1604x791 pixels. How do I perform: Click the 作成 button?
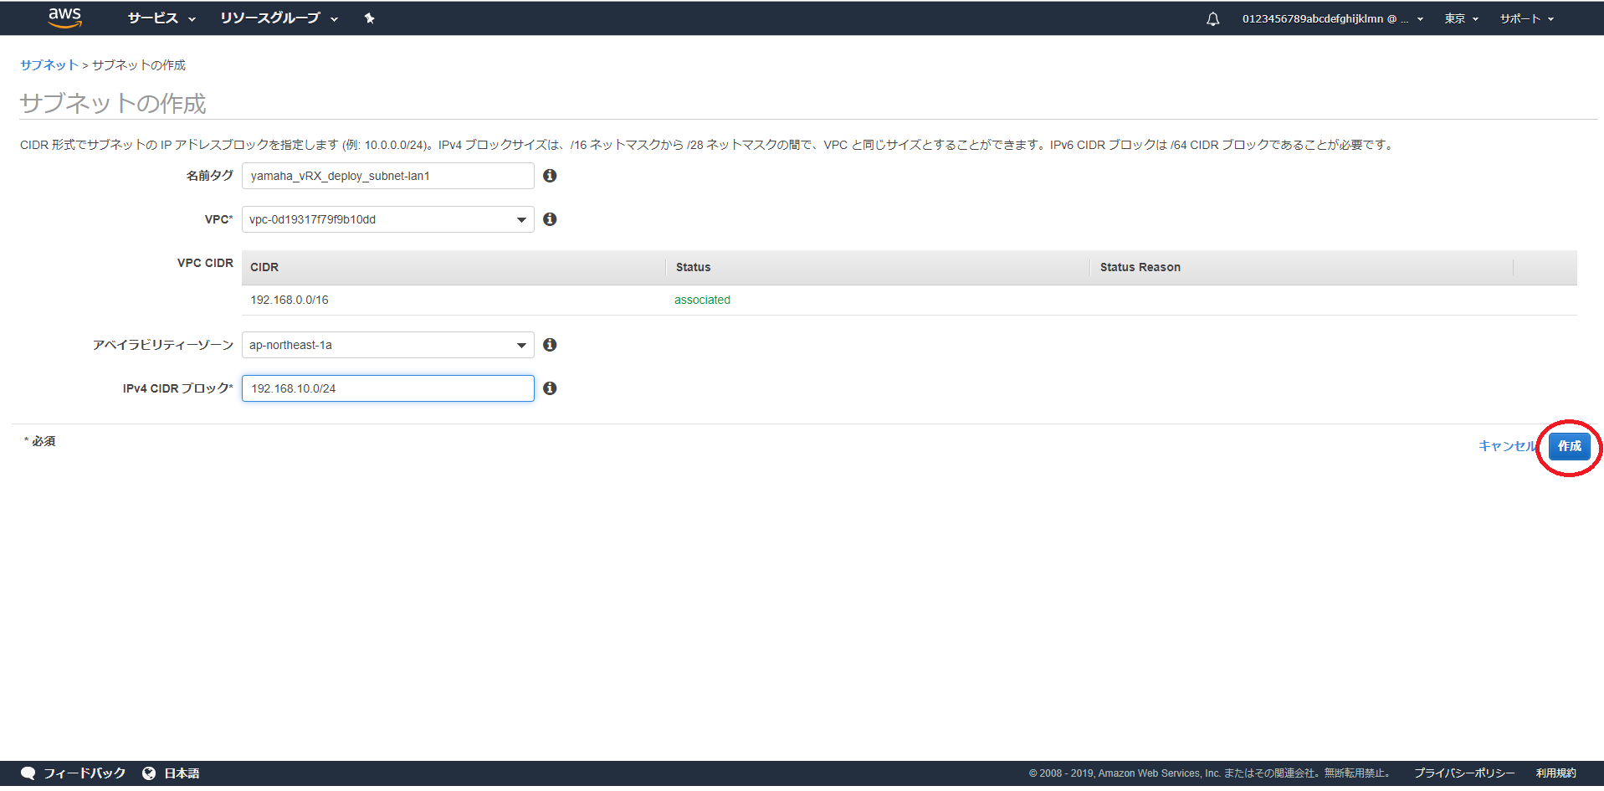coord(1569,446)
